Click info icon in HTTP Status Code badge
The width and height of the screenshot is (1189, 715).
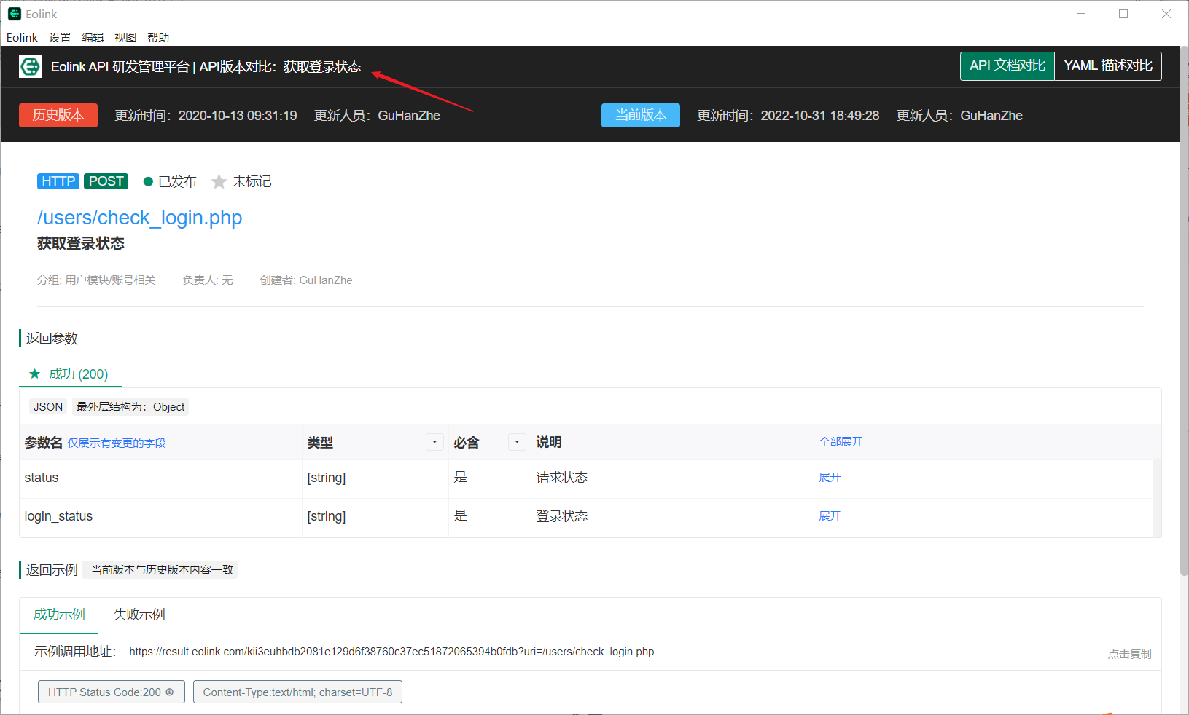(170, 692)
